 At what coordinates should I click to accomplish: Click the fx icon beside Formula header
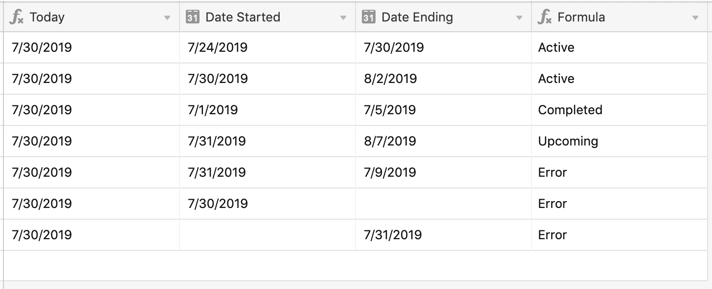(545, 18)
